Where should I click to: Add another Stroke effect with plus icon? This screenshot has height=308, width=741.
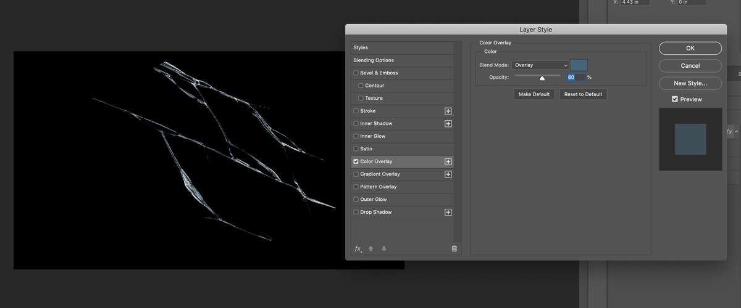click(448, 111)
